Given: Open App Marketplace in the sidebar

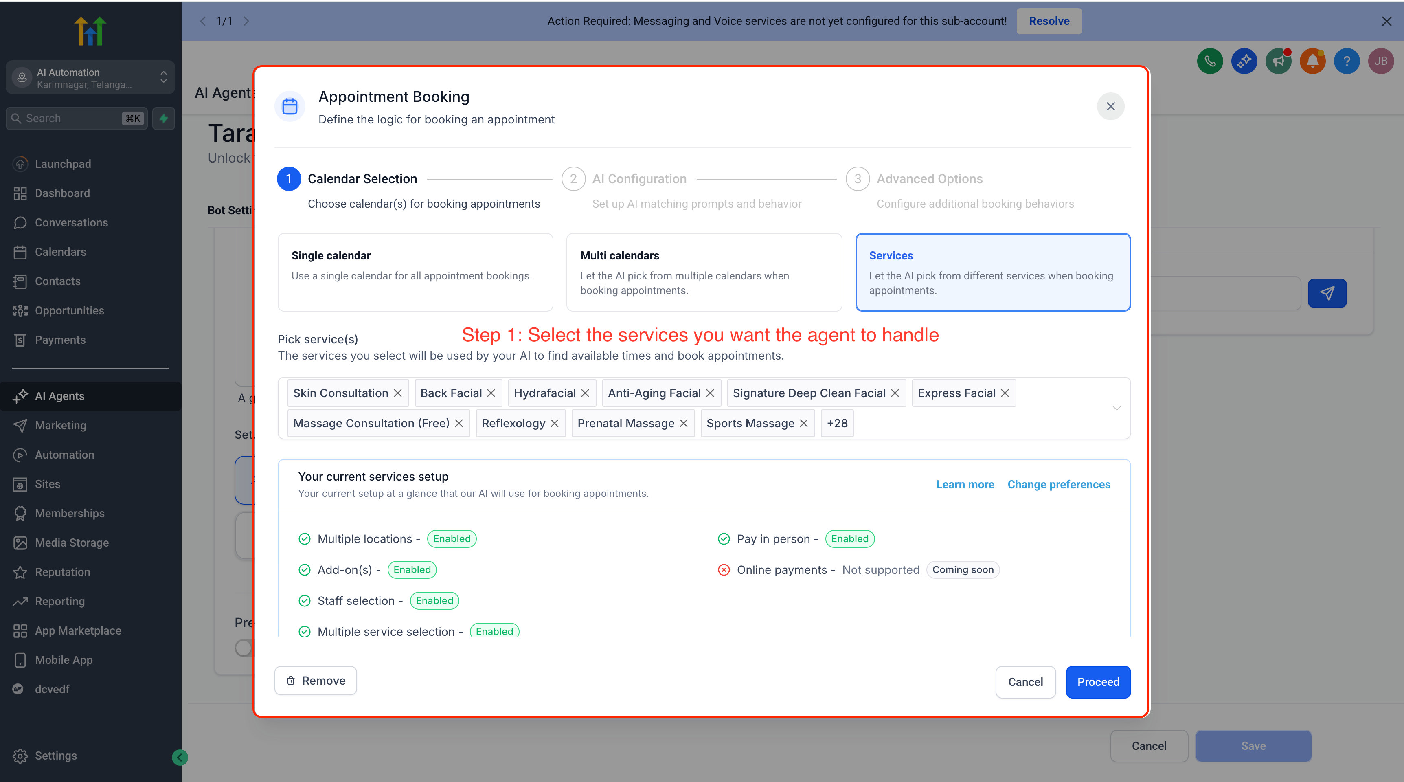Looking at the screenshot, I should 90,631.
